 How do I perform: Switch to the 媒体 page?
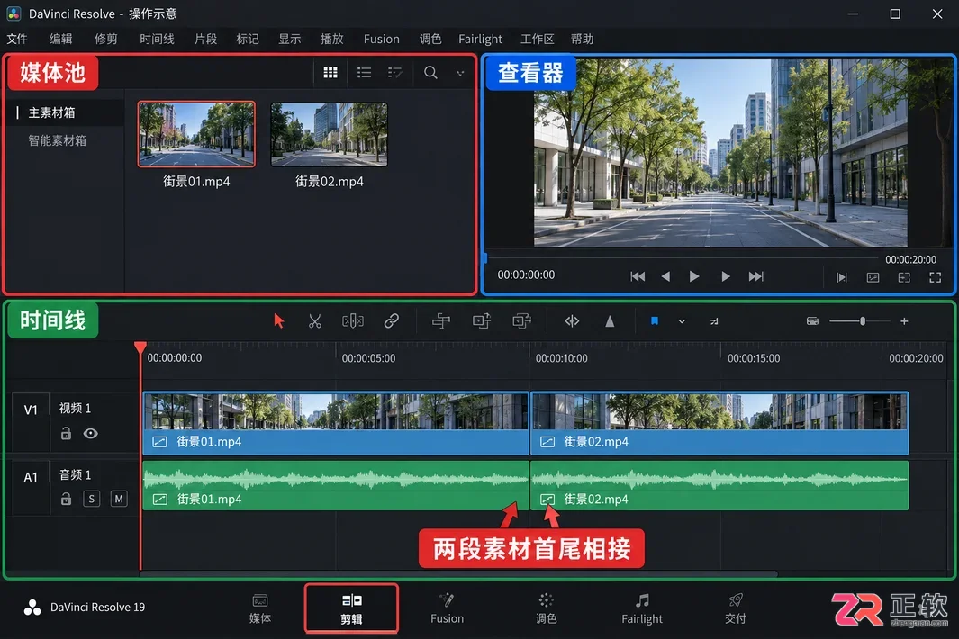pos(260,609)
